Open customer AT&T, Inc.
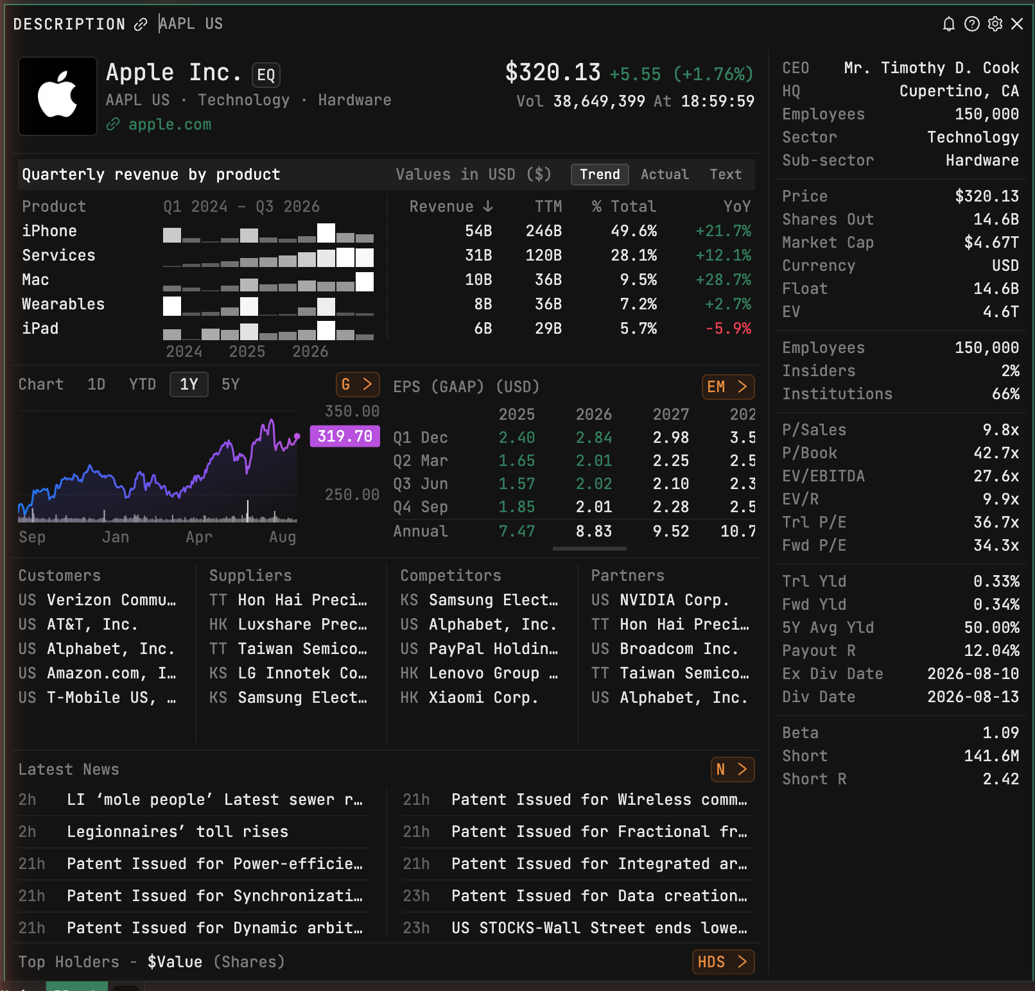The height and width of the screenshot is (991, 1035). click(78, 625)
